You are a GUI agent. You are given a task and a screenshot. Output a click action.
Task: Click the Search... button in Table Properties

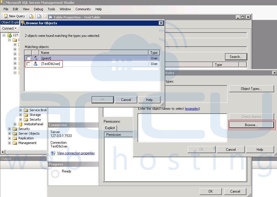(x=236, y=57)
